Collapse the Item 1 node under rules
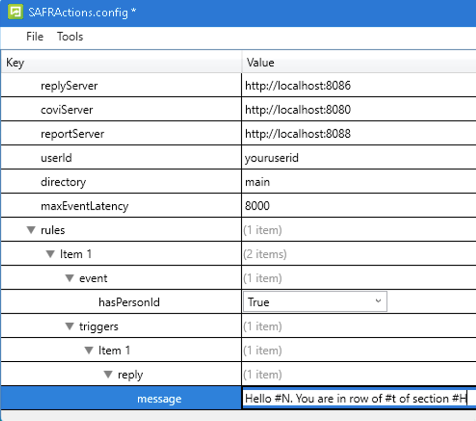 coord(51,254)
